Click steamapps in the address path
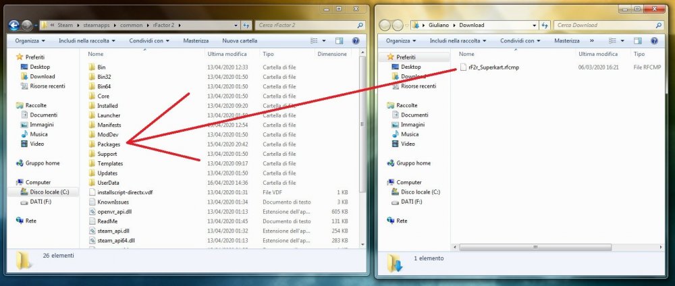The image size is (675, 286). [x=97, y=25]
